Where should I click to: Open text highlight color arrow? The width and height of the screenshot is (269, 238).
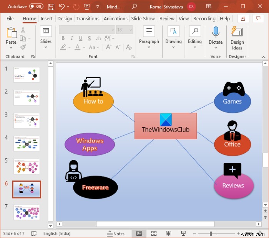pyautogui.click(x=70, y=48)
